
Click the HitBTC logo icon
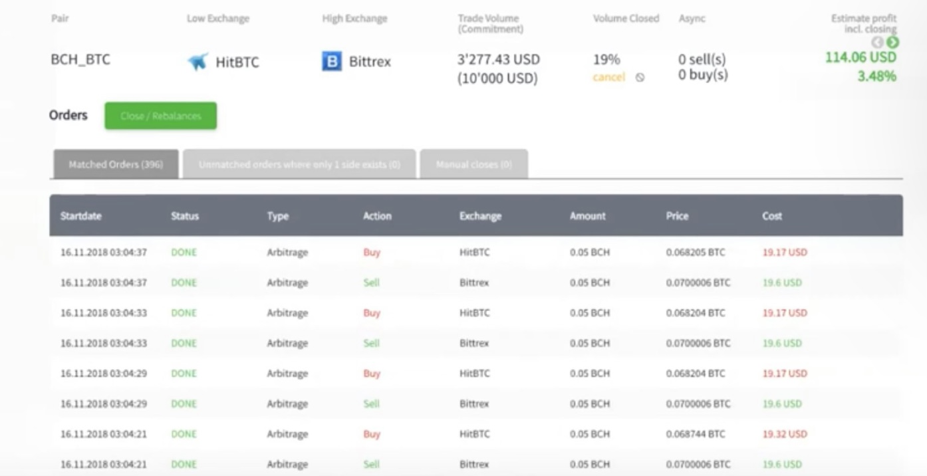coord(198,62)
